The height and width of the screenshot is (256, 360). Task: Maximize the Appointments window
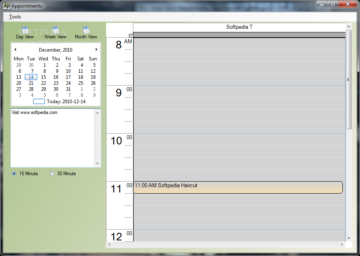point(333,4)
